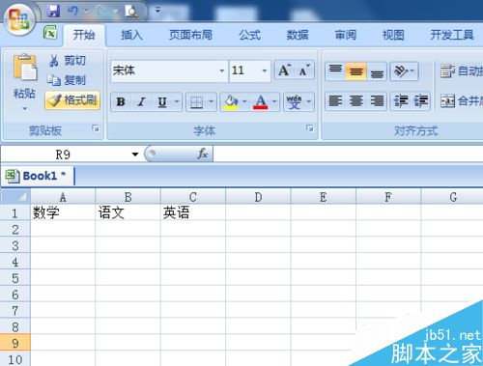Viewport: 483px width, 366px height.
Task: Click 合并 merge cells button
Action: coord(462,101)
